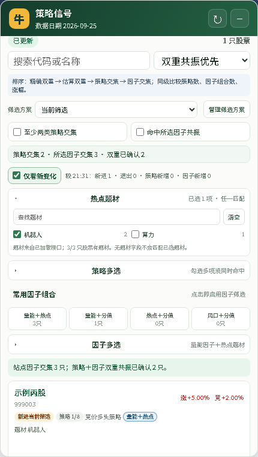The height and width of the screenshot is (457, 258).
Task: Click the 新进当前筛选 tag
Action: point(34,417)
